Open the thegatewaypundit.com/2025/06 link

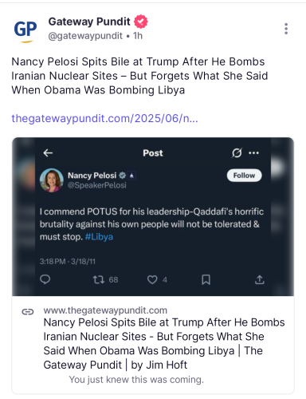104,118
